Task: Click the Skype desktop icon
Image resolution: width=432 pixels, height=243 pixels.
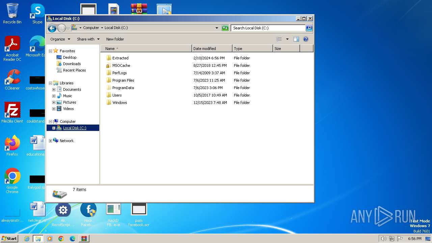Action: tap(37, 13)
